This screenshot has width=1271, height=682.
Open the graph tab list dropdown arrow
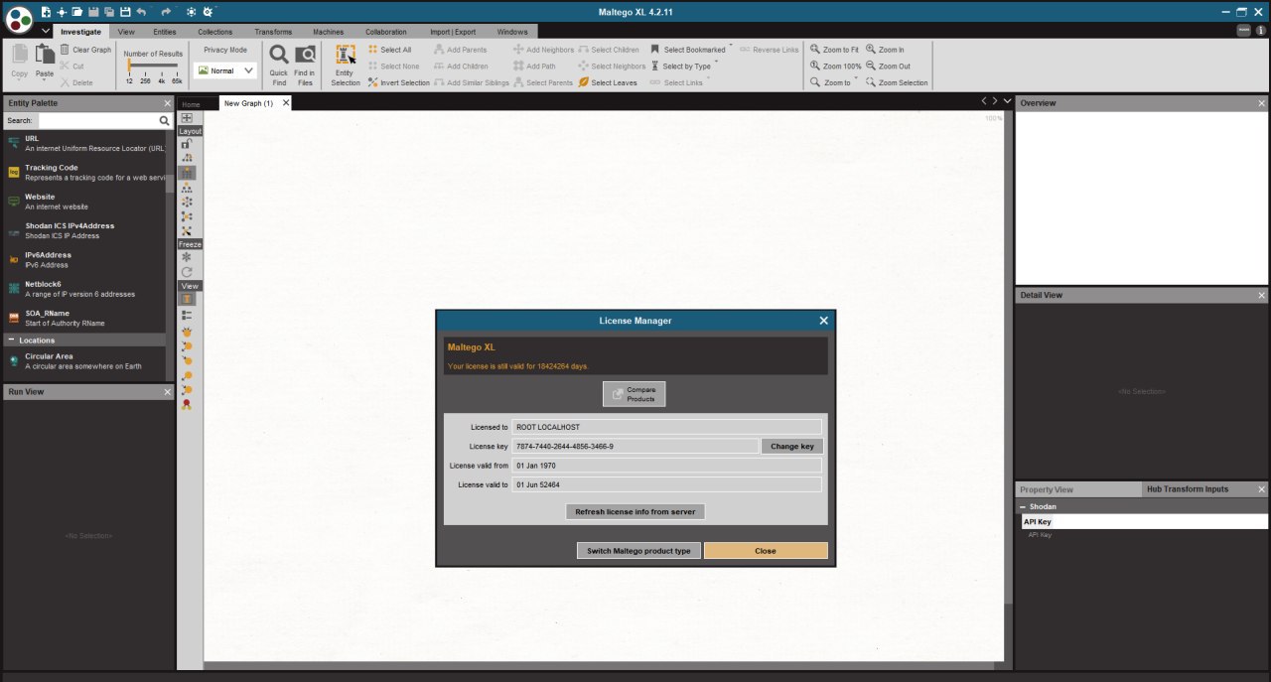1008,101
